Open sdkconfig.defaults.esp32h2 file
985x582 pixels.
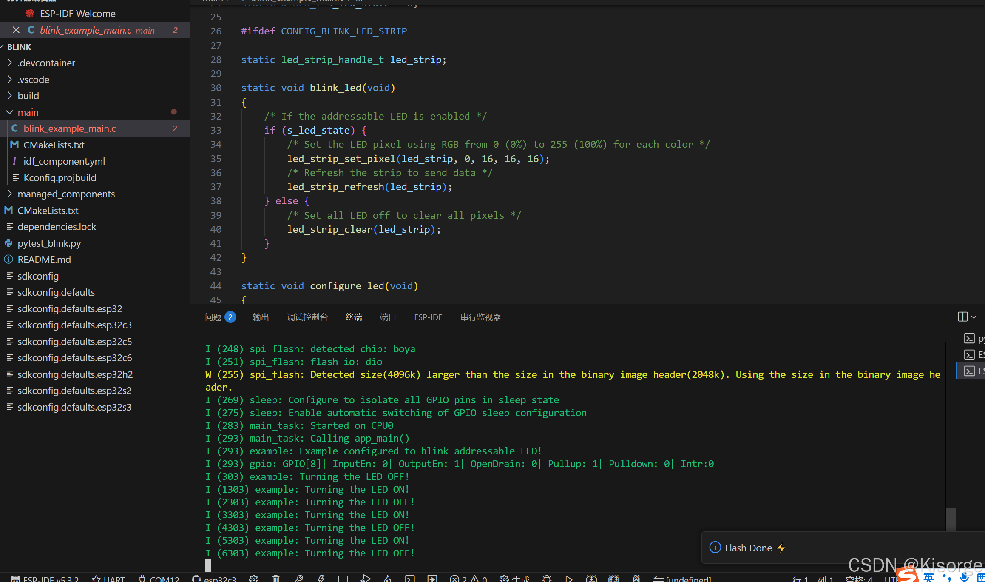(75, 374)
